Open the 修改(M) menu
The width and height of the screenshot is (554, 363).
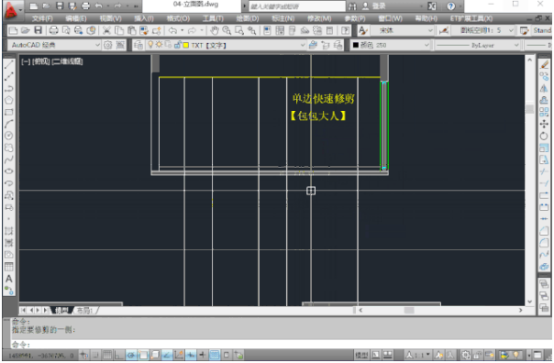click(x=319, y=18)
